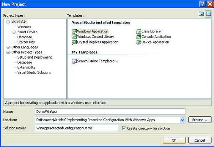Select the Crystal Reports Application template icon
The width and height of the screenshot is (214, 147).
point(74,42)
